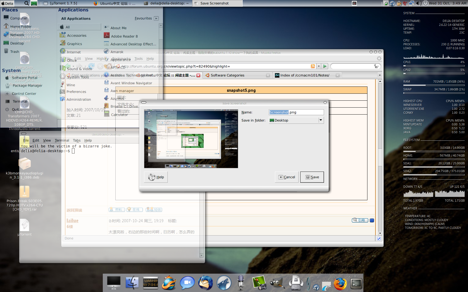
Task: Expand the Firefox URL history dropdown arrow
Action: coord(319,66)
